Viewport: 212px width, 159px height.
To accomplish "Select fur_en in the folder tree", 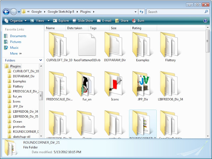I will pyautogui.click(x=15, y=96).
